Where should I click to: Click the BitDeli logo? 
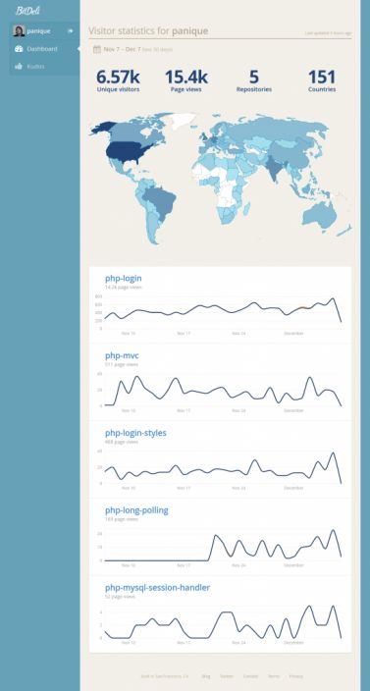tap(27, 11)
